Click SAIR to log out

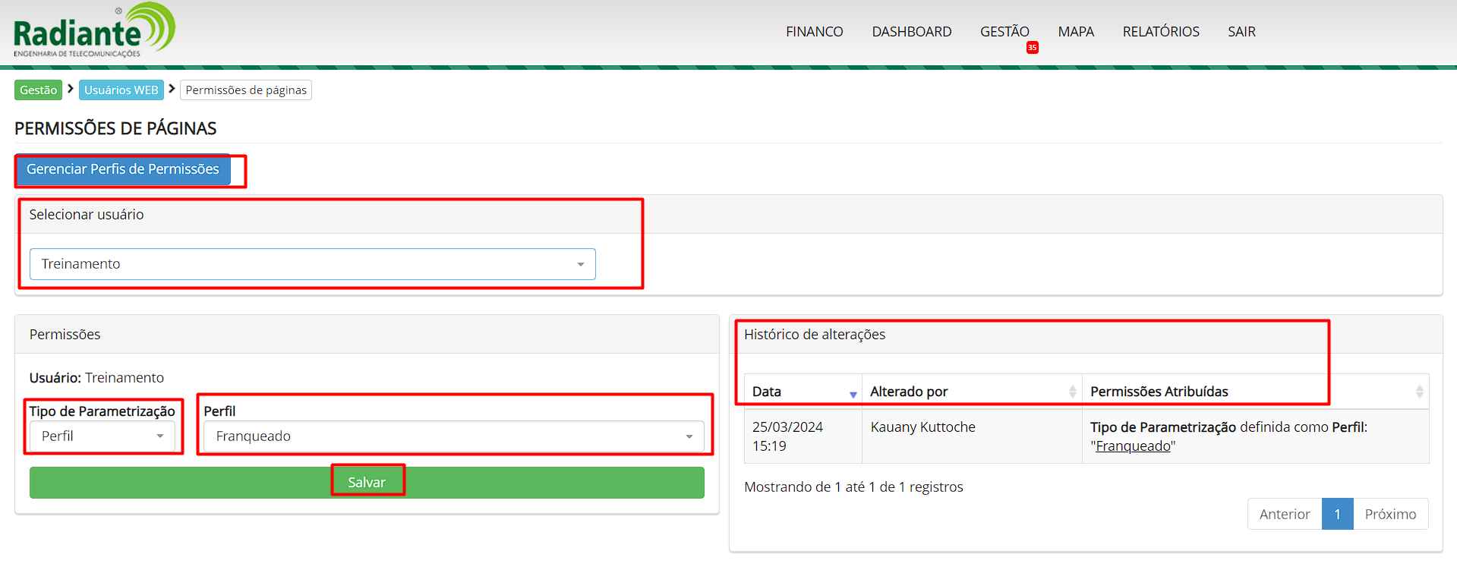pos(1241,32)
